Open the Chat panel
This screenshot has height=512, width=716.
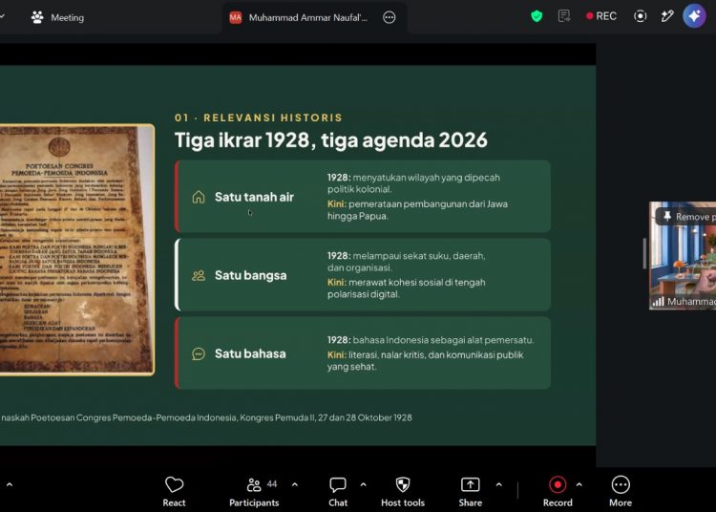tap(338, 491)
